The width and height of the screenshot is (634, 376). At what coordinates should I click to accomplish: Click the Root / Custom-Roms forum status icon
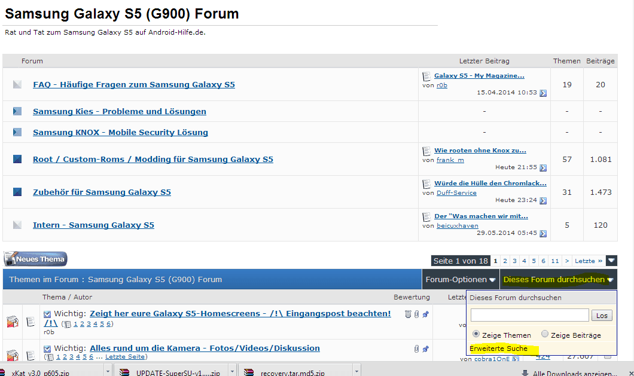(17, 159)
